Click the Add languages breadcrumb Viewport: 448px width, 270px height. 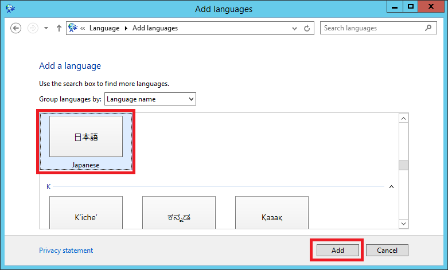tap(155, 28)
